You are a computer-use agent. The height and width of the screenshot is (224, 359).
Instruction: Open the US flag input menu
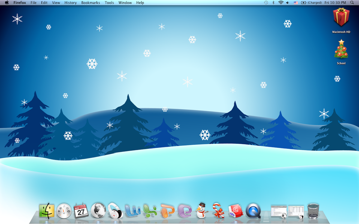296,3
